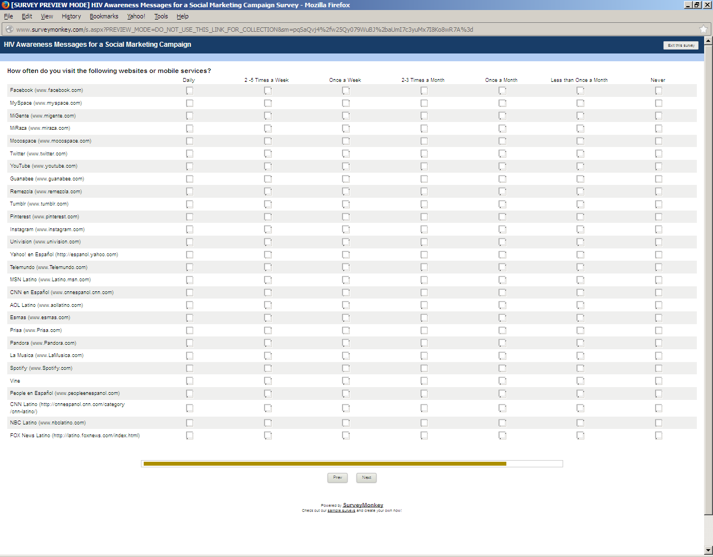The height and width of the screenshot is (557, 713).
Task: Click the site identity globe icon
Action: tap(9, 30)
